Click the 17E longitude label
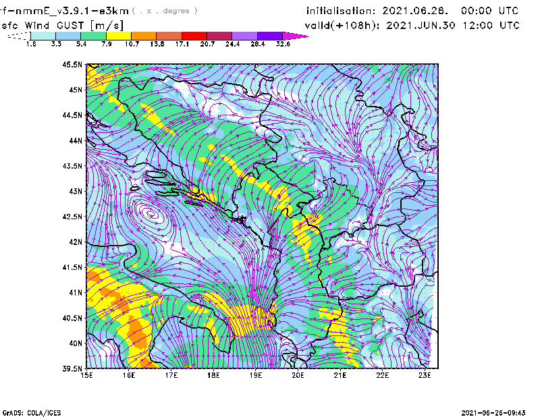The height and width of the screenshot is (417, 540). [171, 375]
